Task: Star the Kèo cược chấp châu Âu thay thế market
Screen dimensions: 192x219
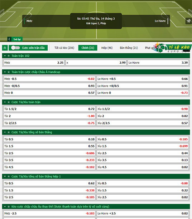Action: pos(9,206)
